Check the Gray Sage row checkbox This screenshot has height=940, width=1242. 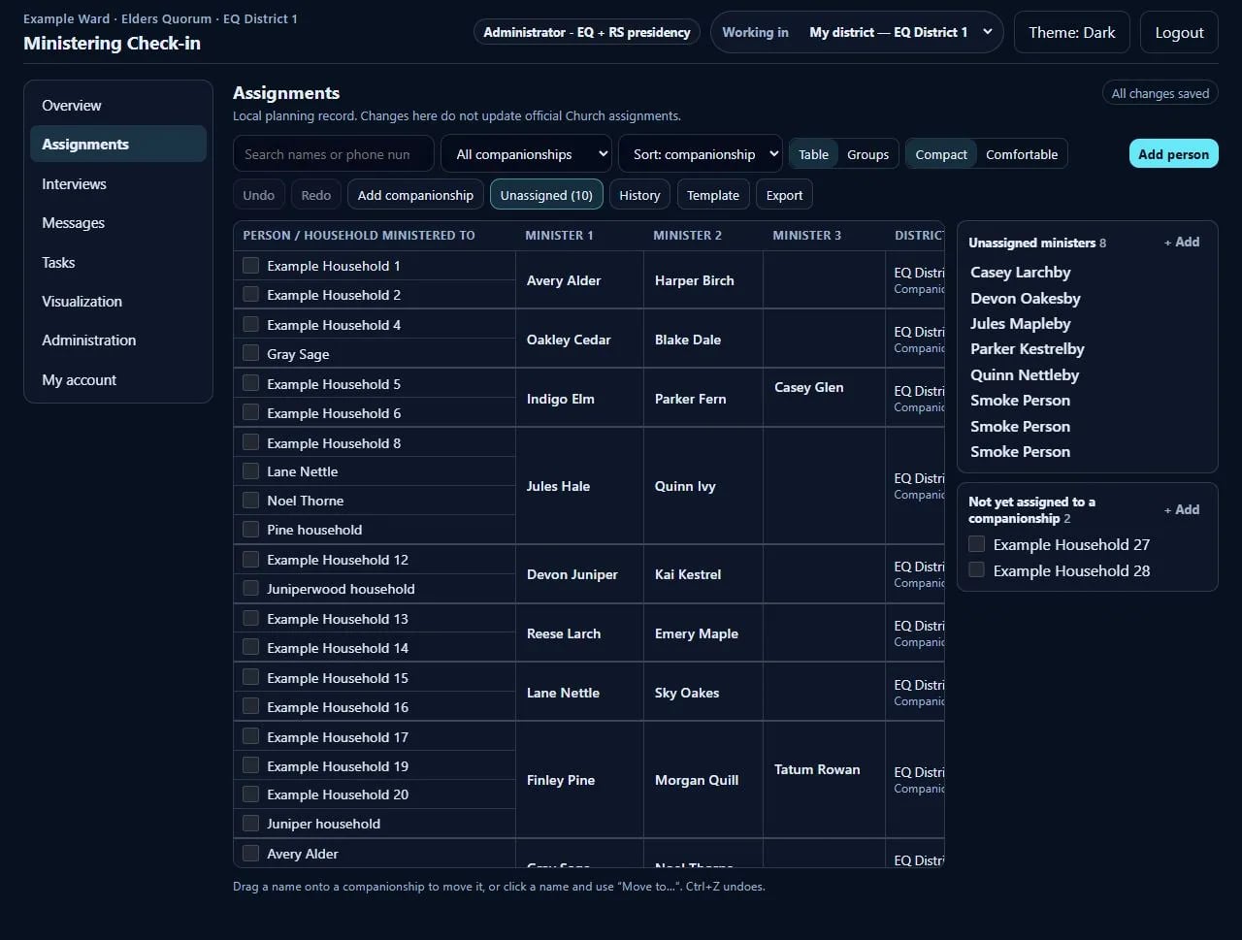click(x=250, y=353)
